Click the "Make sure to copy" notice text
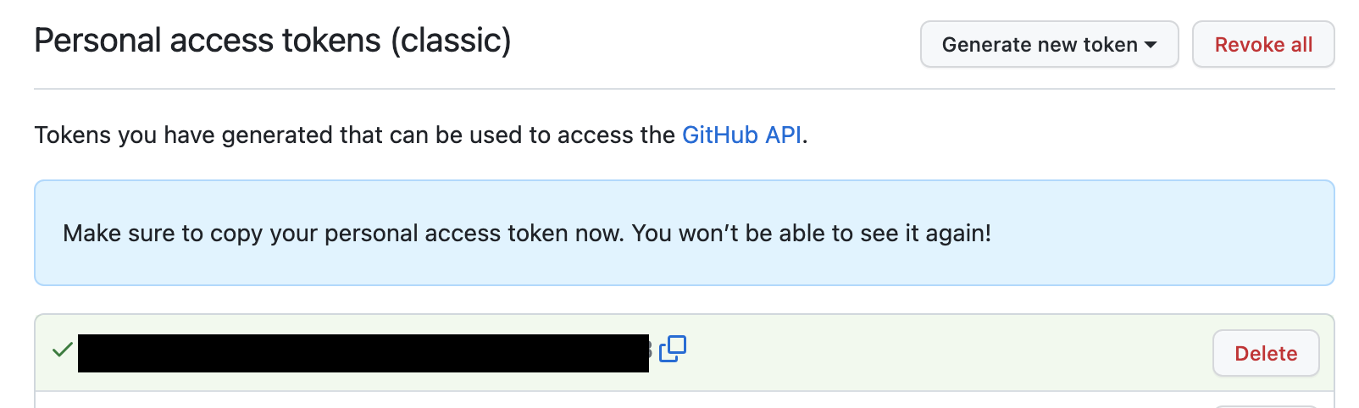This screenshot has height=408, width=1359. pos(527,234)
